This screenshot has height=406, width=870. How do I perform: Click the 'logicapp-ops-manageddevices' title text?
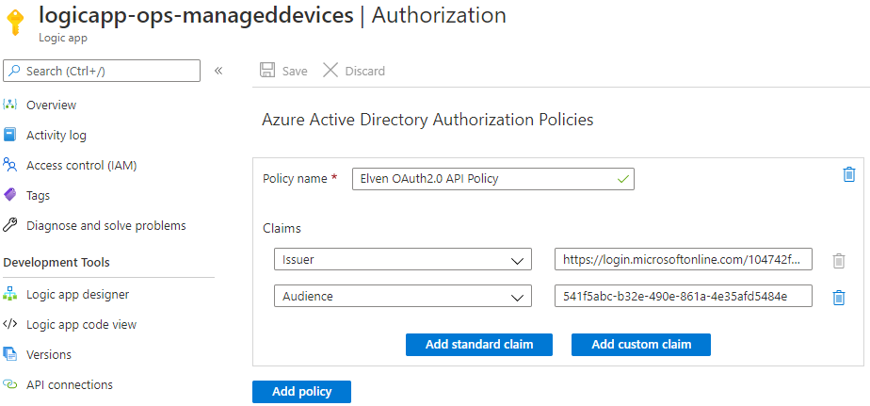[x=196, y=15]
